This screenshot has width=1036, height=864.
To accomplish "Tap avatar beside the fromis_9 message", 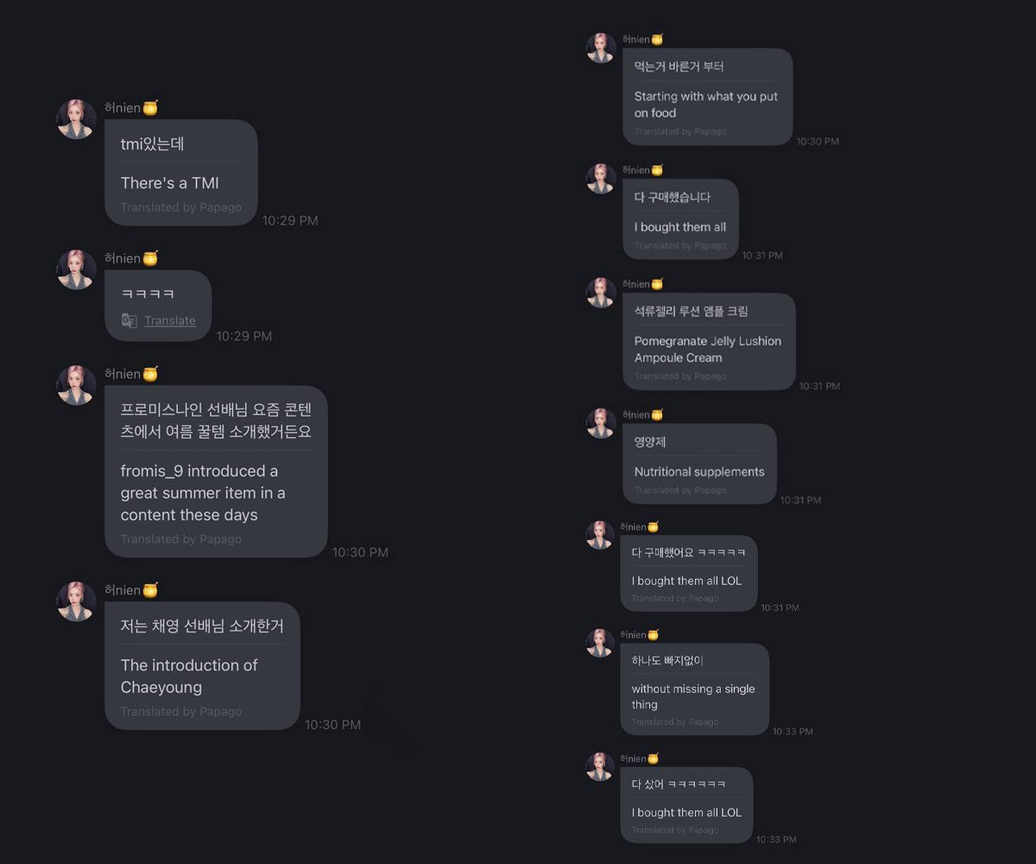I will [76, 384].
